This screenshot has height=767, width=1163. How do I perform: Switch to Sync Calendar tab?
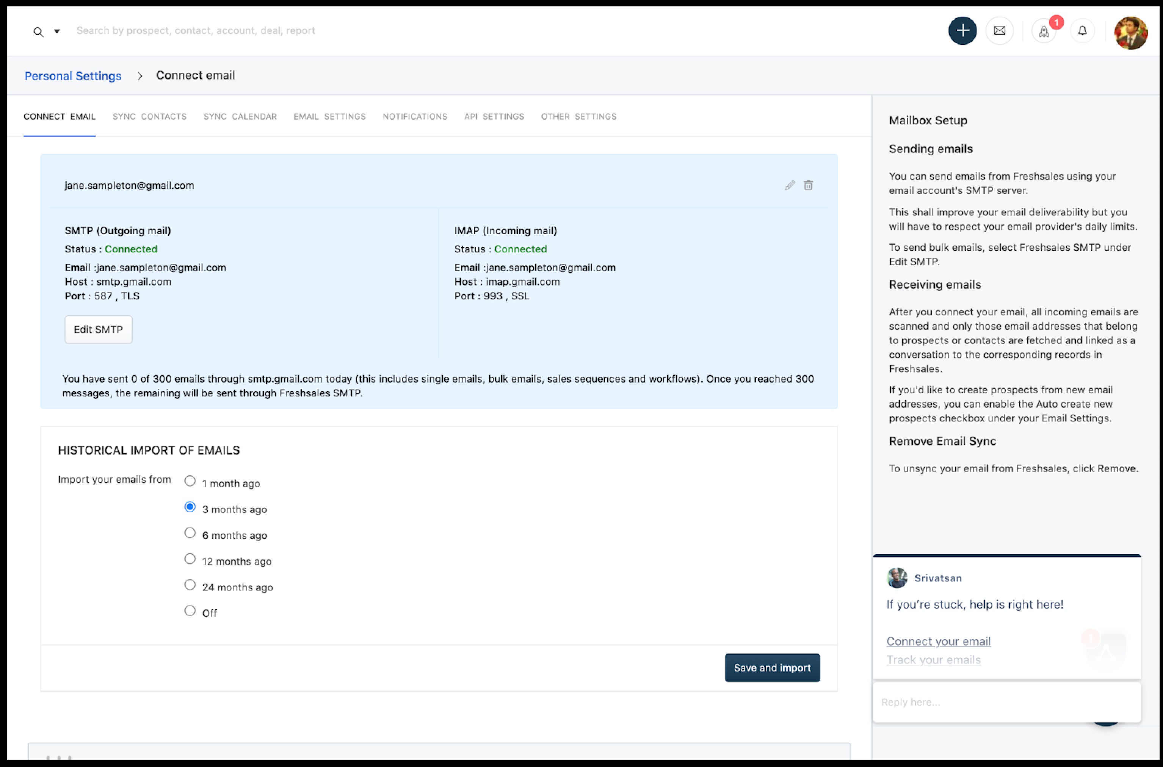click(240, 116)
